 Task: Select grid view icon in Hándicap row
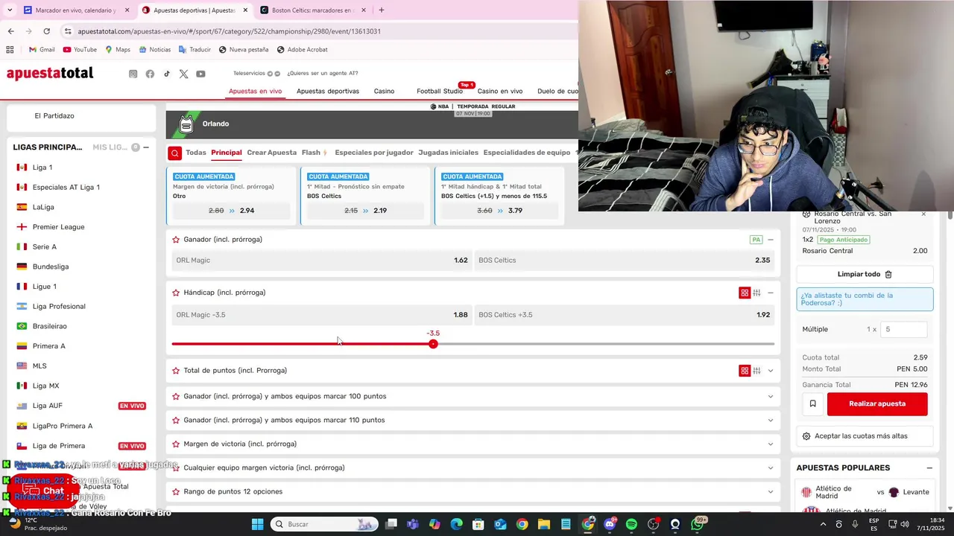tap(744, 293)
